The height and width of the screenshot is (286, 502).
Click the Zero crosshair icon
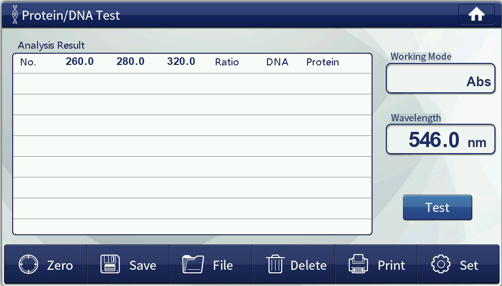click(28, 265)
